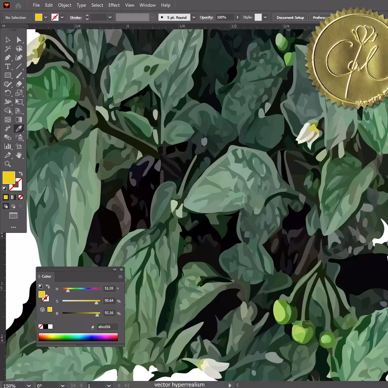The image size is (388, 388).
Task: Open the File menu
Action: pyautogui.click(x=36, y=5)
